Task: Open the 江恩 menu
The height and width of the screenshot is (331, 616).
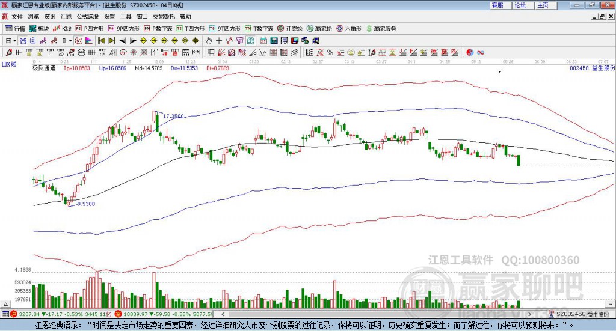Action: pos(66,16)
